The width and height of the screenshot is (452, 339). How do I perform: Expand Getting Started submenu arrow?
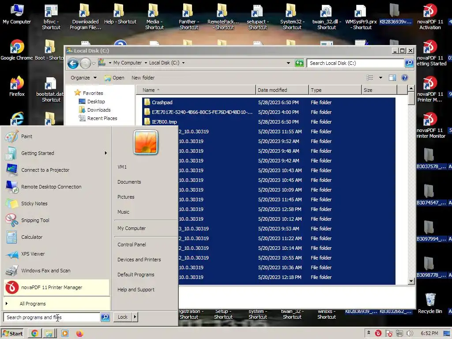(106, 153)
